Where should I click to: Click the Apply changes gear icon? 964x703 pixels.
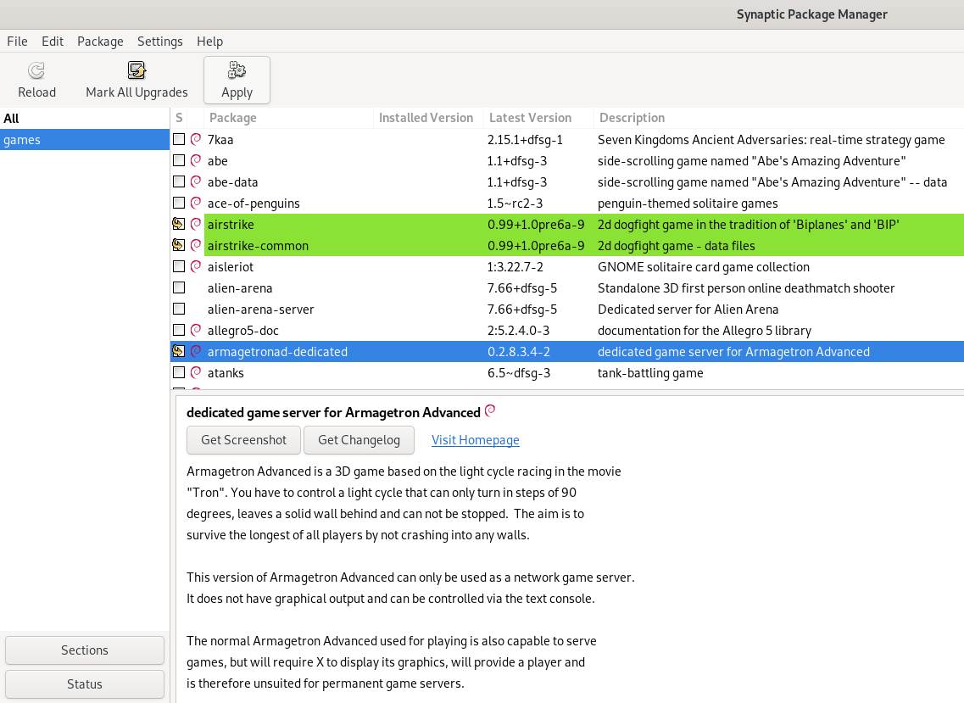(237, 70)
